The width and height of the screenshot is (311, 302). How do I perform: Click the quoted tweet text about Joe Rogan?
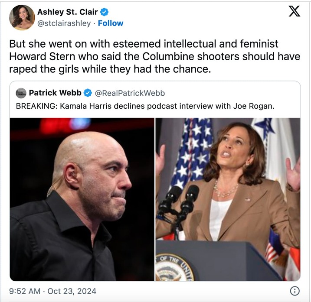pos(145,106)
